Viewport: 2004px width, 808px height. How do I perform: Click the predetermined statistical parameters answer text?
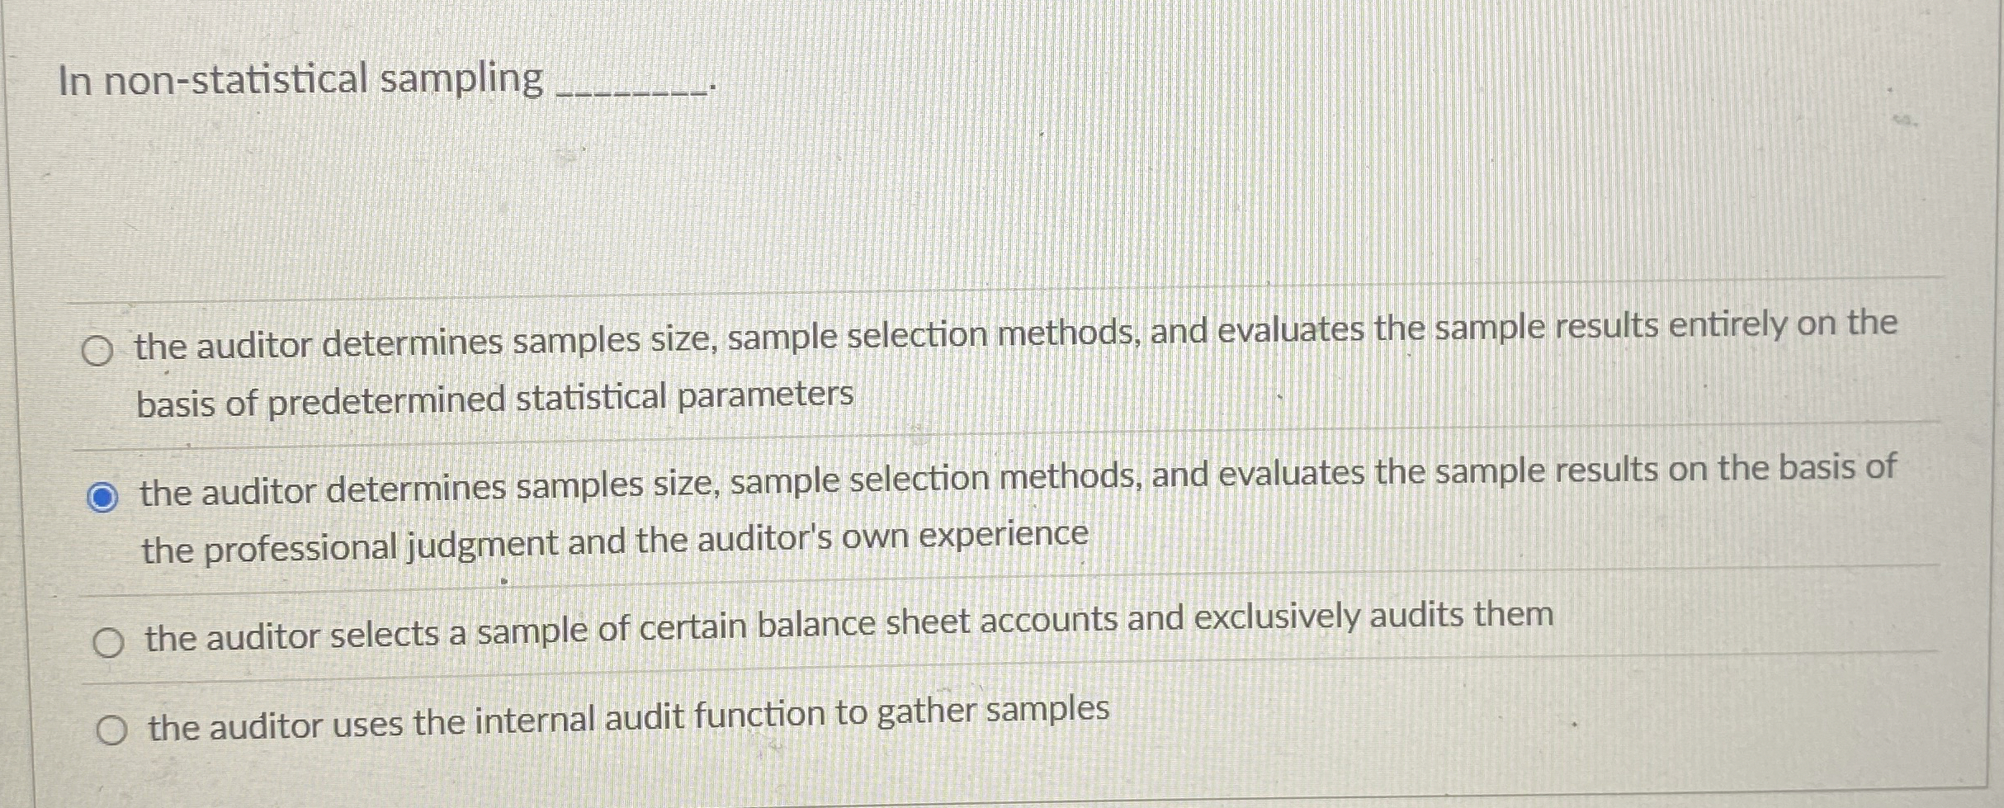point(495,398)
